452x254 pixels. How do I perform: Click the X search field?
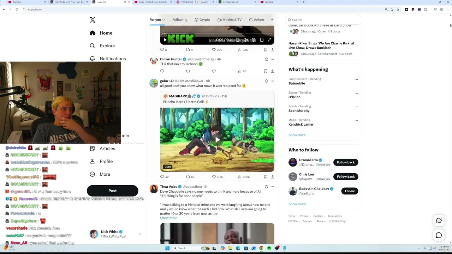tap(323, 20)
